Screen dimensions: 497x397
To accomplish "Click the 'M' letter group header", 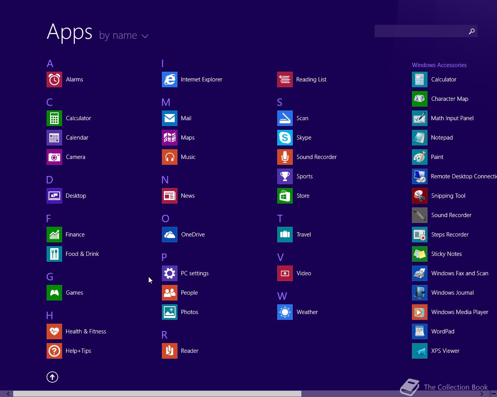I will pyautogui.click(x=166, y=102).
